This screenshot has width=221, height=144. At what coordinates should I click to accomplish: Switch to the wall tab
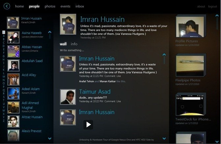[x=63, y=44]
